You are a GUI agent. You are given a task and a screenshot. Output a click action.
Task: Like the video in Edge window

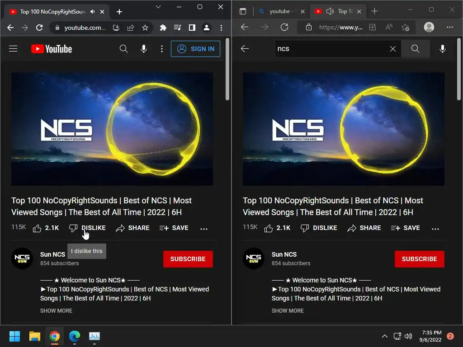tap(277, 228)
